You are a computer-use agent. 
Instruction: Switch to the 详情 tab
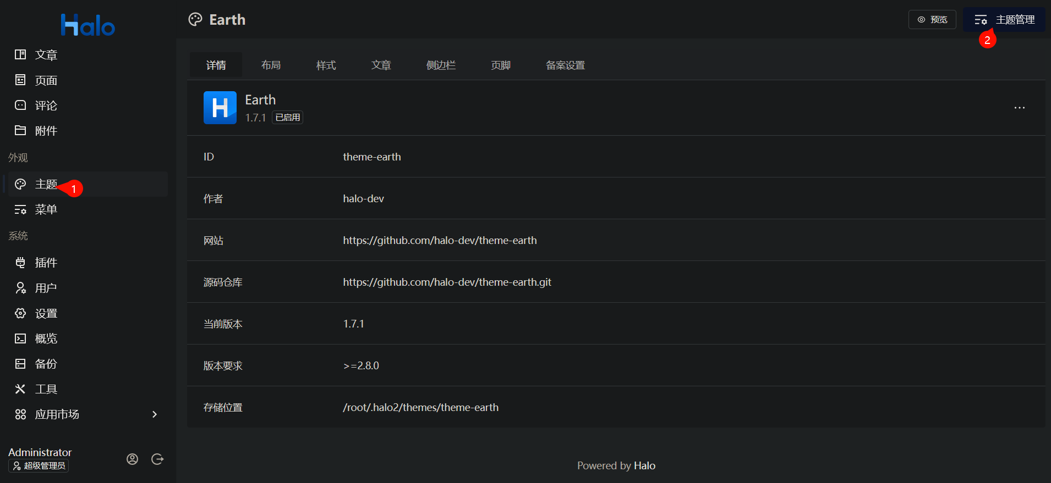216,65
